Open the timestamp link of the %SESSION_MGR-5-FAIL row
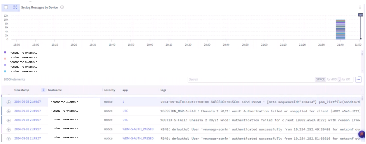This screenshot has width=366, height=144. [x=28, y=111]
